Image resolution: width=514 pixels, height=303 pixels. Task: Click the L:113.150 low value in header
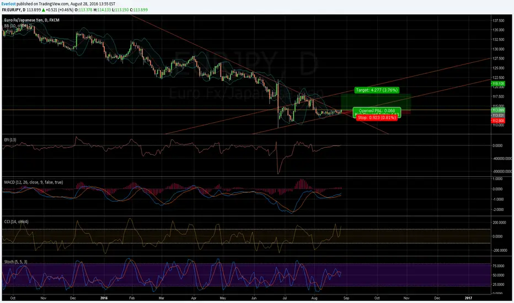coord(120,10)
